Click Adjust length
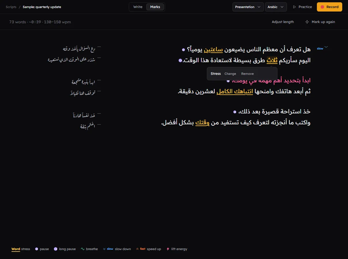 pyautogui.click(x=283, y=22)
